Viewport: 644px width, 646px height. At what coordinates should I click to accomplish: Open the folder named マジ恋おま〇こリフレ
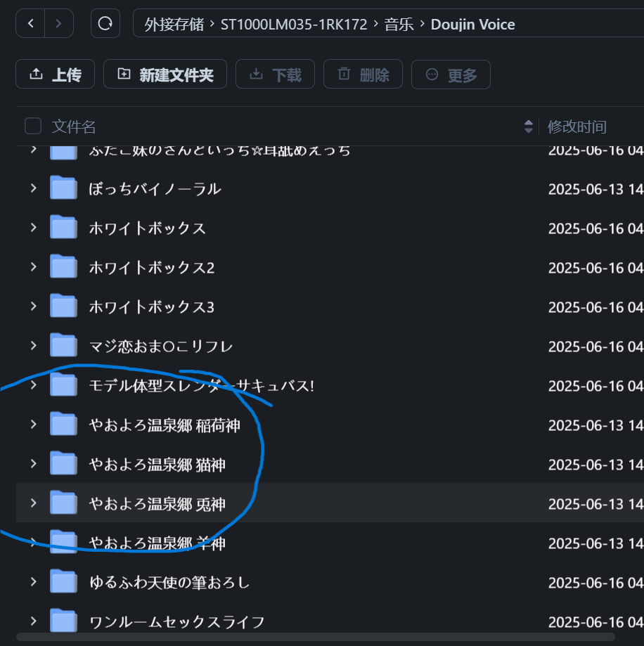(x=161, y=347)
